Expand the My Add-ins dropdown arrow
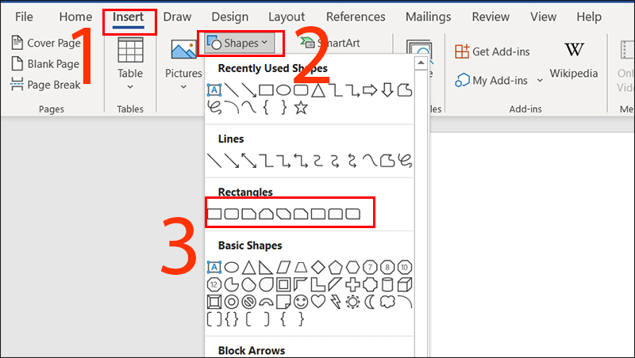Screen dimensions: 635x358 click(541, 81)
